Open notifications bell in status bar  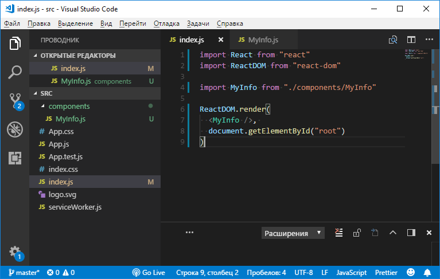pos(427,272)
